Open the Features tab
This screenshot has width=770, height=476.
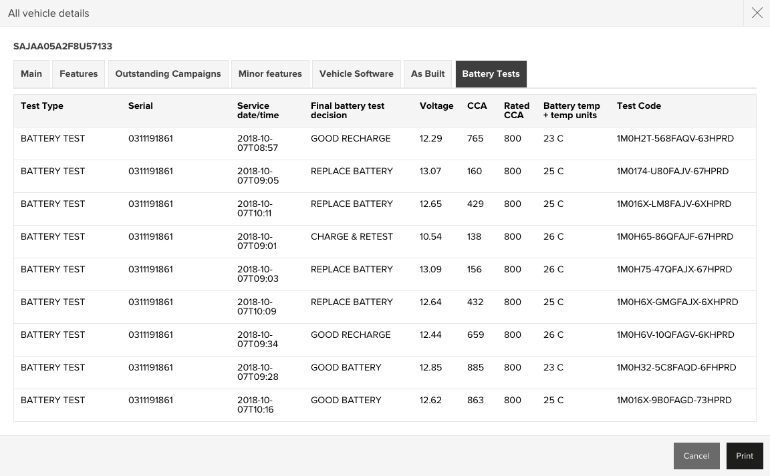[x=78, y=74]
